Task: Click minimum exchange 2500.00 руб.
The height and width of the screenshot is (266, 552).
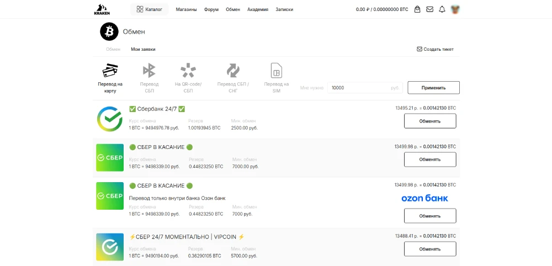Action: coord(245,127)
